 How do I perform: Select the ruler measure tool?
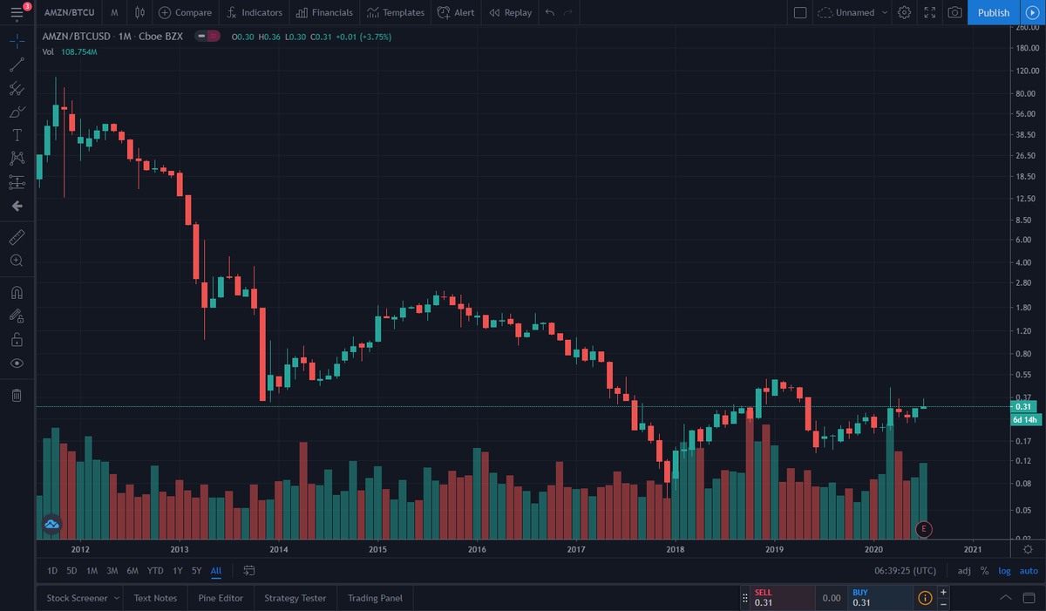coord(17,237)
